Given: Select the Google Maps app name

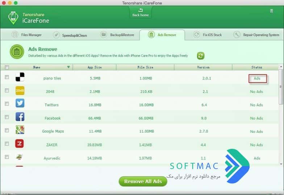Looking at the screenshot, I should coord(53,131).
